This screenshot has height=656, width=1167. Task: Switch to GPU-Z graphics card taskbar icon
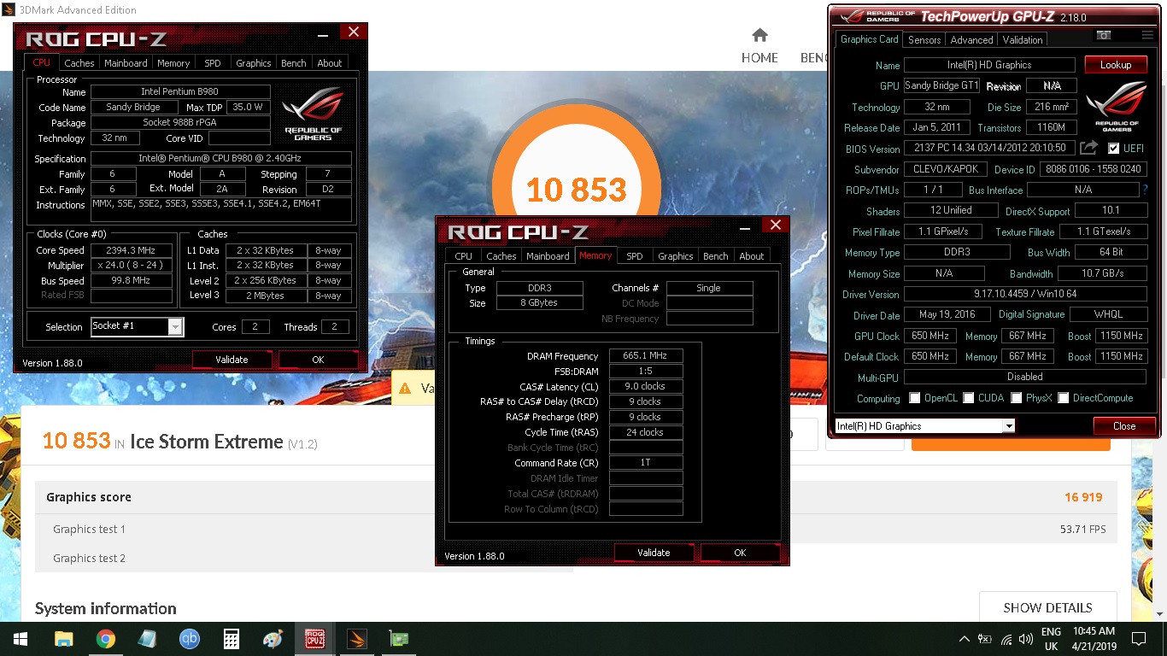click(x=398, y=638)
